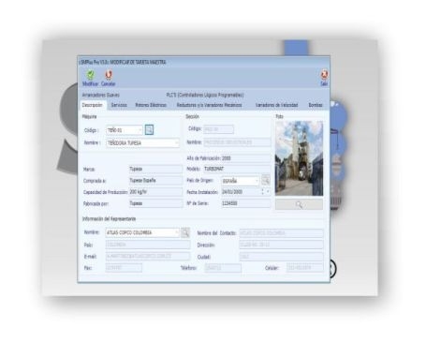
Task: Open representative name search icon
Action: (x=185, y=232)
